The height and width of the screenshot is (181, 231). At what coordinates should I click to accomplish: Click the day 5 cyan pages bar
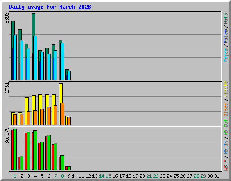[x=42, y=66]
